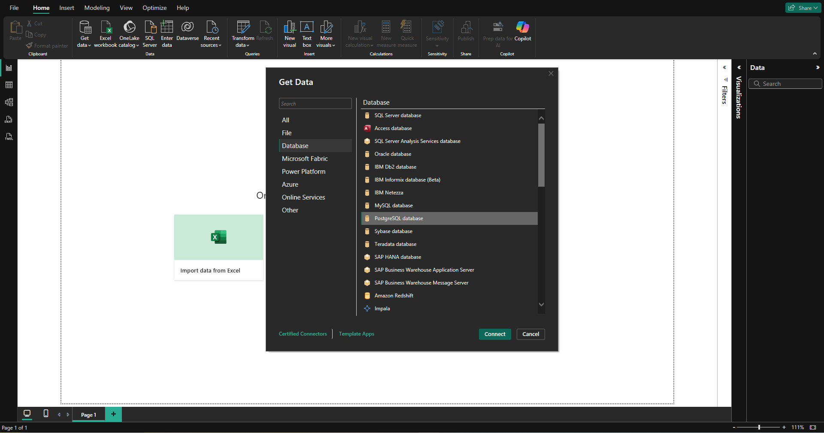Click the zoom in plus button
Viewport: 824px width, 433px height.
(784, 427)
